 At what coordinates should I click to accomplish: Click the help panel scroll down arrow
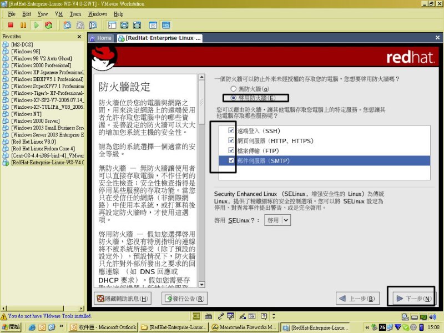[201, 285]
